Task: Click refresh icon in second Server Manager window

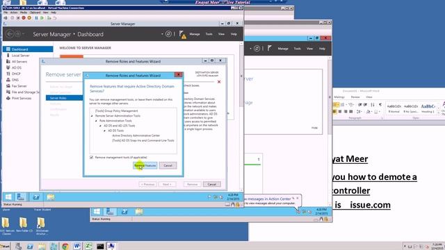Action: 257,49
